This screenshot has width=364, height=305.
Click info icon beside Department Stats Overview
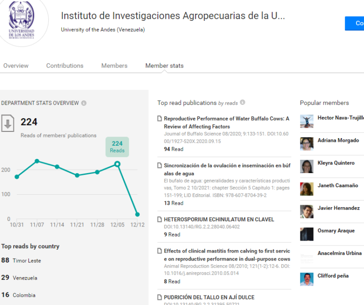pyautogui.click(x=84, y=103)
